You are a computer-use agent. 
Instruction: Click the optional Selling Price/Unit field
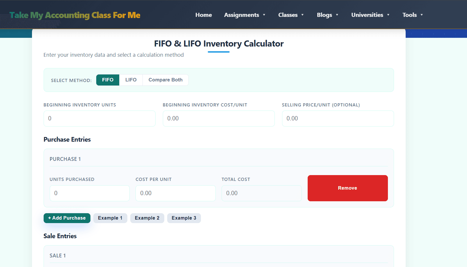pyautogui.click(x=338, y=118)
